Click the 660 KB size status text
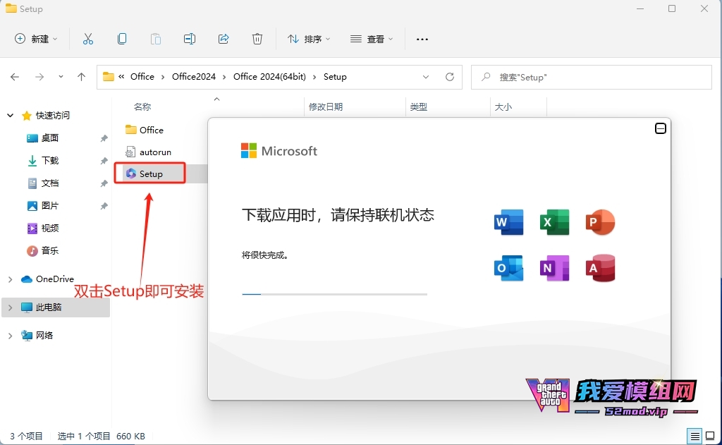The height and width of the screenshot is (445, 722). point(130,436)
